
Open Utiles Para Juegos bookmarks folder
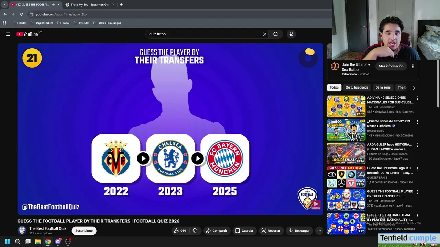click(107, 23)
